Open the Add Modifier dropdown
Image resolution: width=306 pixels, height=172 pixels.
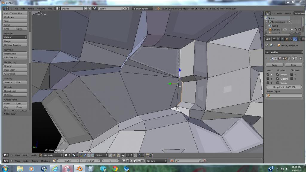[x=284, y=52]
